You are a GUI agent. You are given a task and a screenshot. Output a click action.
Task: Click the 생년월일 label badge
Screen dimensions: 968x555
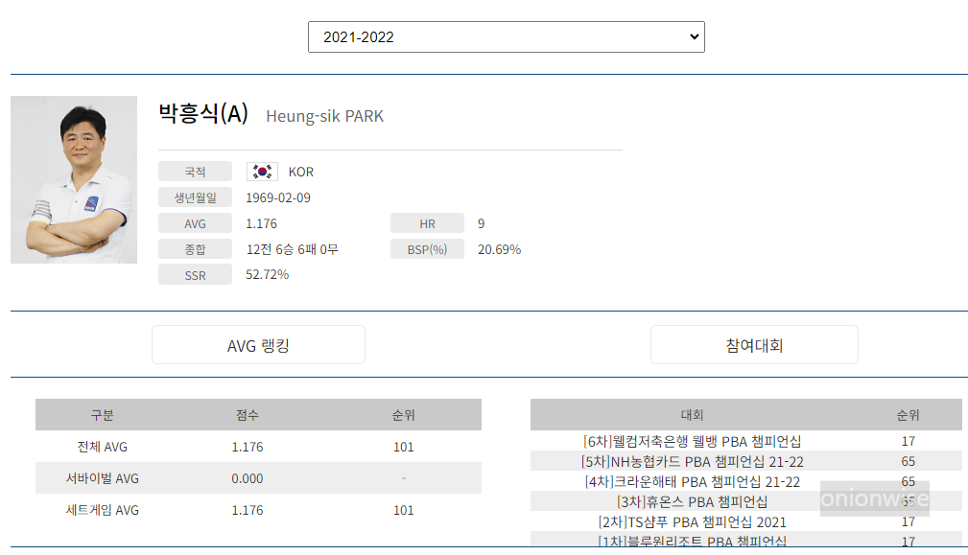click(195, 197)
